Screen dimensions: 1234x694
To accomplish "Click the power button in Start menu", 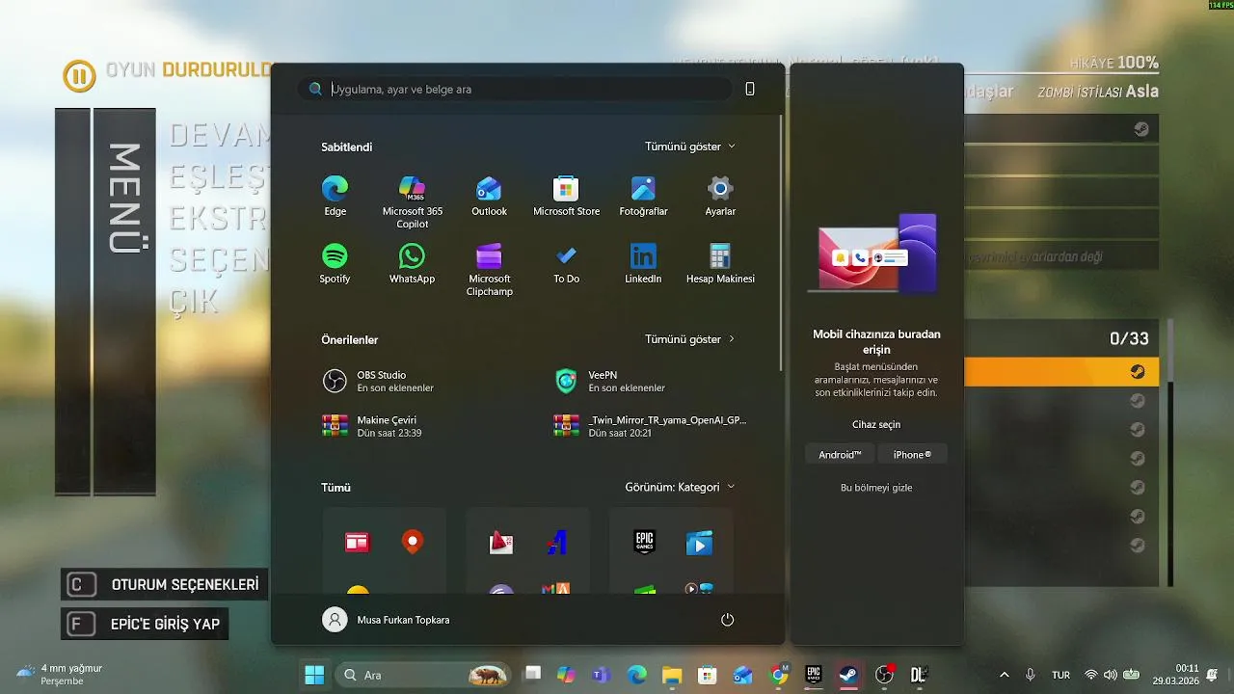I will tap(728, 620).
